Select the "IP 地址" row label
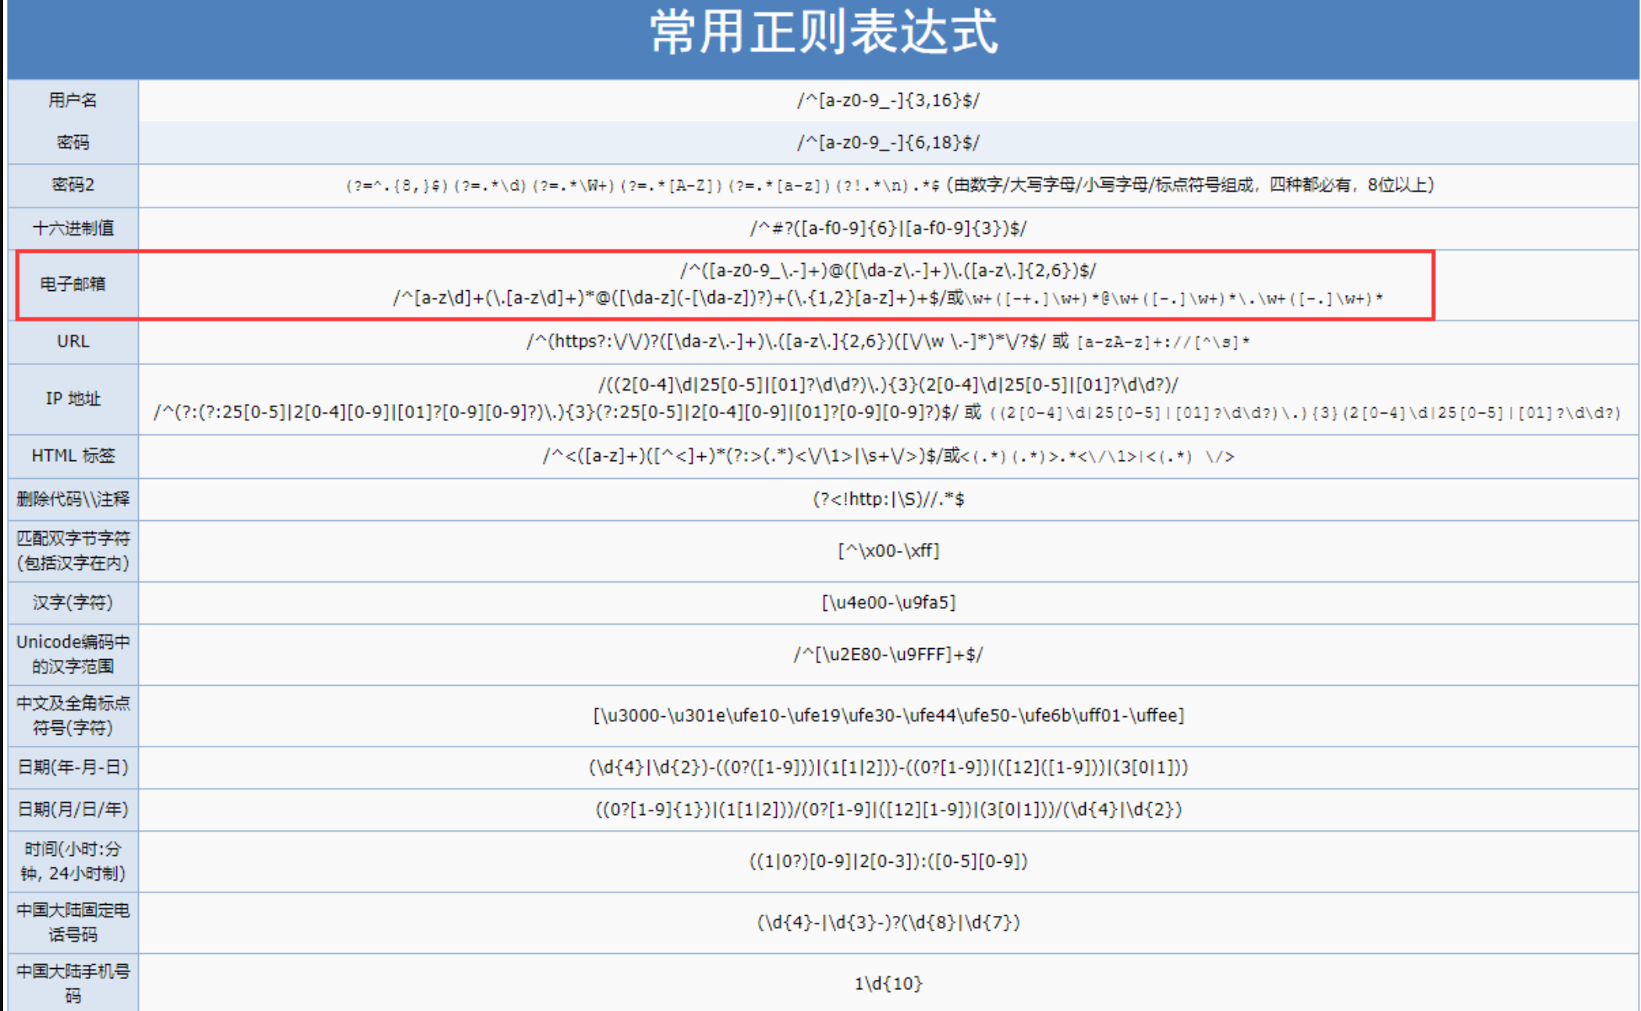Screen dimensions: 1641x1011 tap(73, 399)
